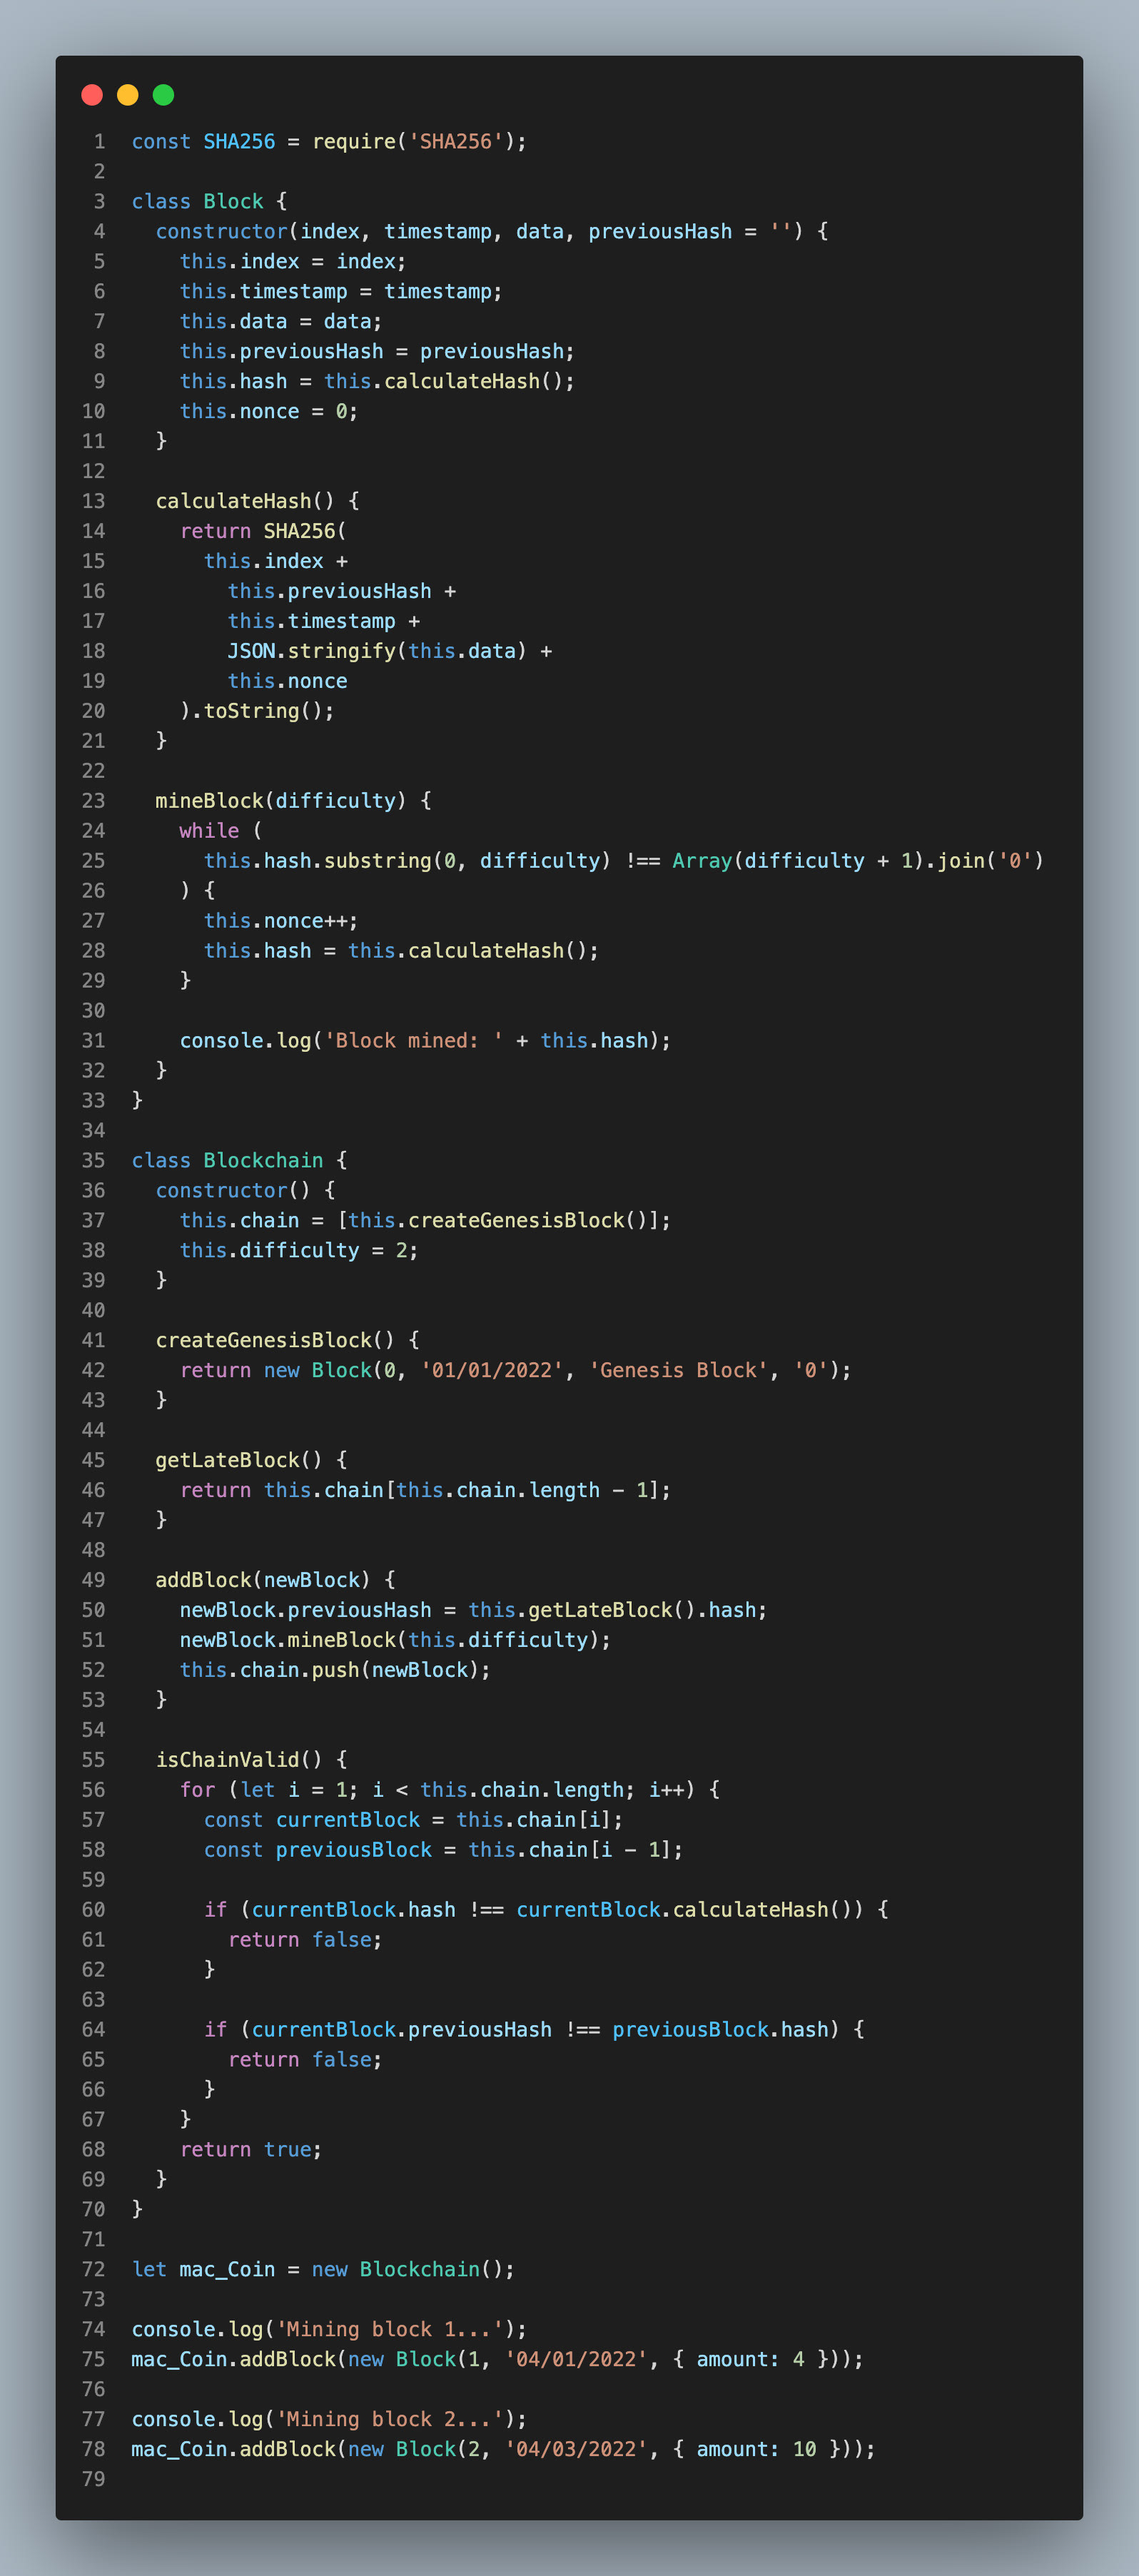Click "newBlock.mineBlock(this.difficulty);" line
Image resolution: width=1139 pixels, height=2576 pixels.
[x=395, y=1640]
